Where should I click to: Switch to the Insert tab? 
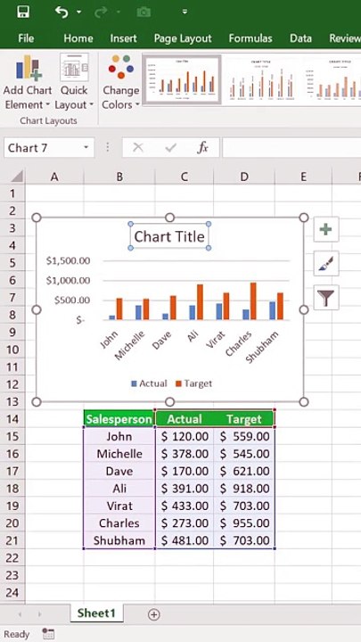click(x=123, y=38)
